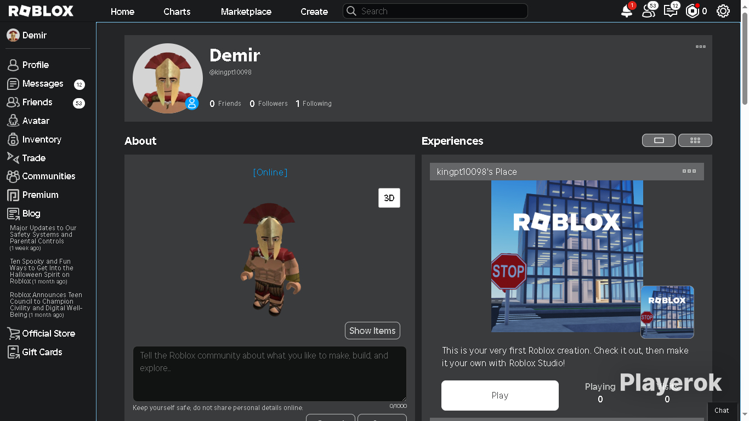
Task: Click the large Roblox place thumbnail
Action: [x=567, y=256]
